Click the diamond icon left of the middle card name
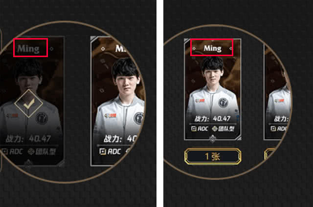 coord(103,49)
